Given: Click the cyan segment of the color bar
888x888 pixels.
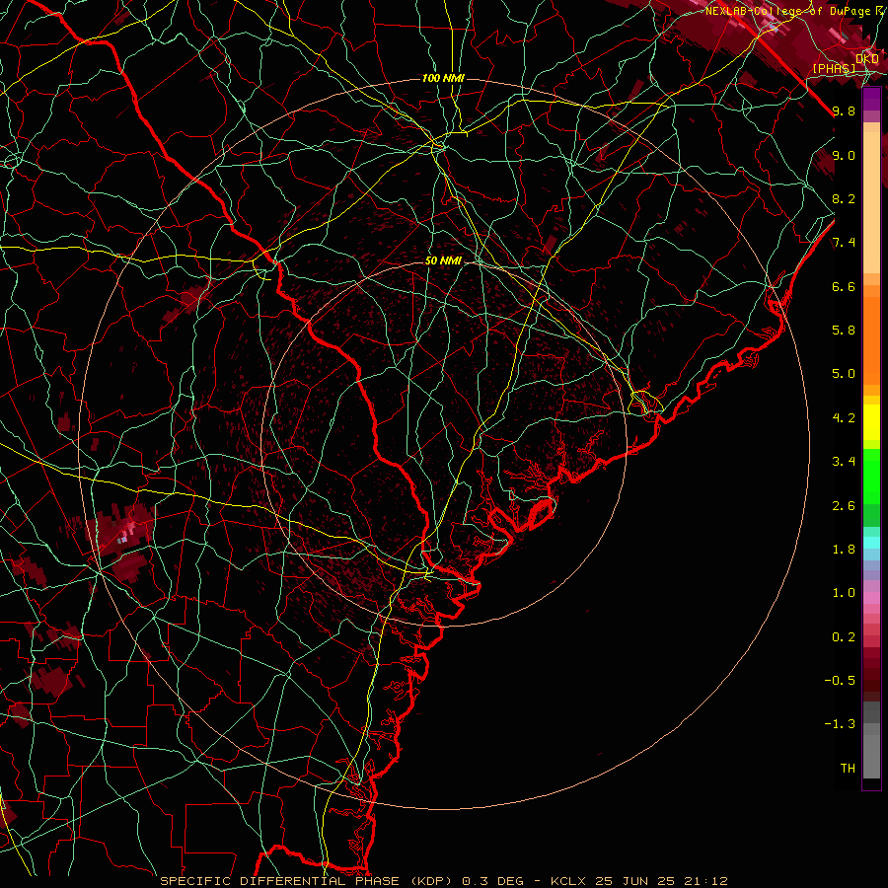Looking at the screenshot, I should pyautogui.click(x=871, y=543).
